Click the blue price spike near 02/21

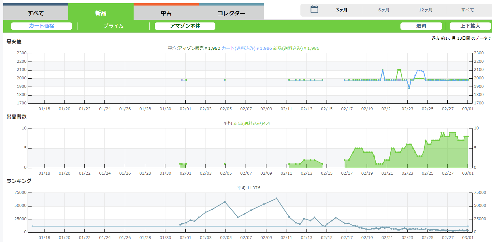pos(383,70)
